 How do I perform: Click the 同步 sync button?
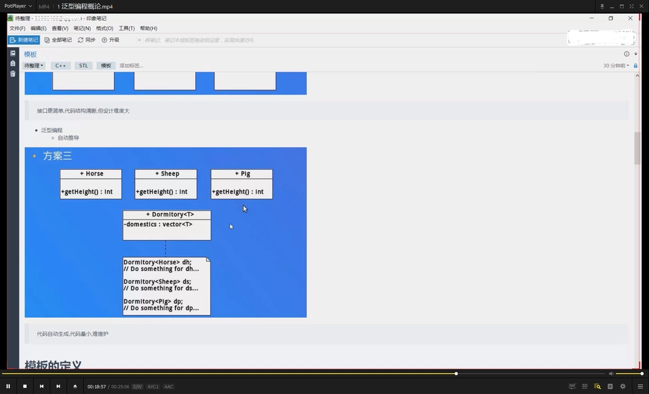coord(87,40)
